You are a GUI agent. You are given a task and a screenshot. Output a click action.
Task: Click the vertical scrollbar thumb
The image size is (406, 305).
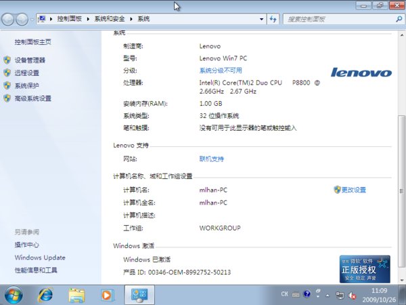[x=402, y=191]
